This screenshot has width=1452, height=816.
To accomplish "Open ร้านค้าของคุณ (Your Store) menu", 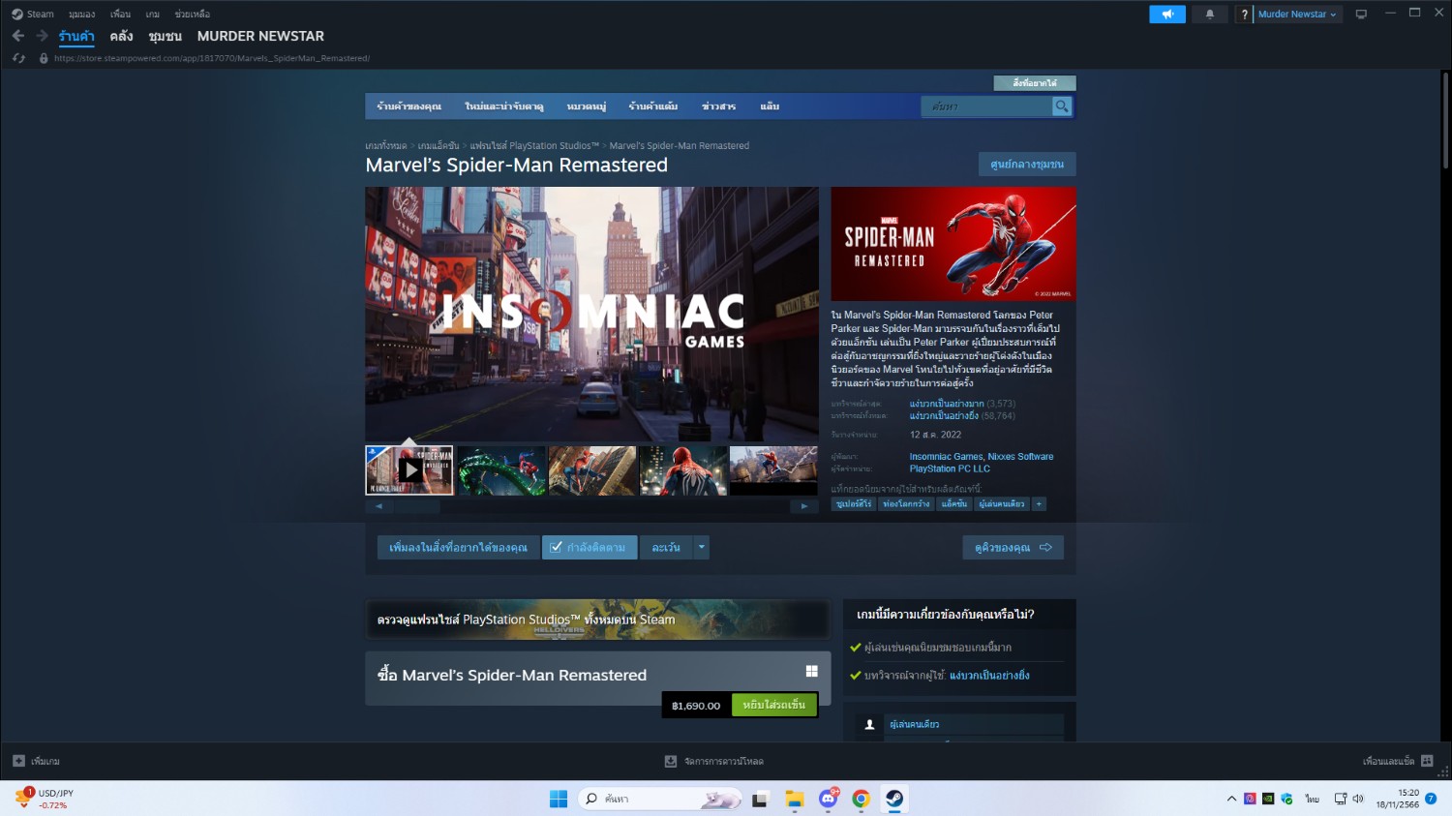I will (x=408, y=106).
